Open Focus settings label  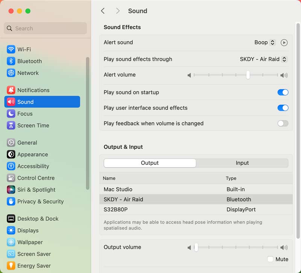pos(25,114)
